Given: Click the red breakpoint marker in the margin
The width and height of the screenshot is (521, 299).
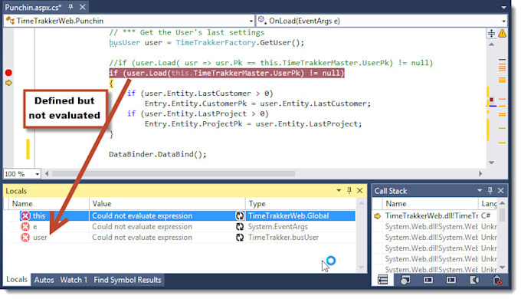Looking at the screenshot, I should pyautogui.click(x=8, y=73).
